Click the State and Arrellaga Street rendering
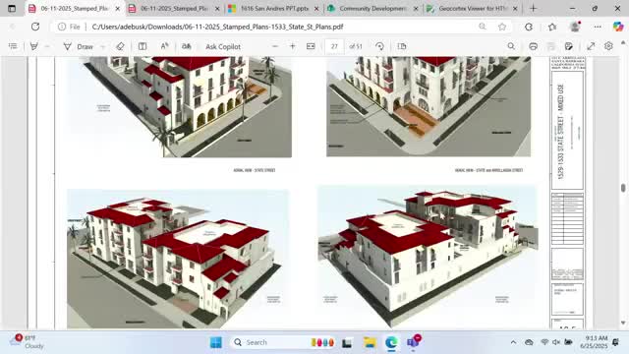Image resolution: width=629 pixels, height=354 pixels. [x=429, y=106]
